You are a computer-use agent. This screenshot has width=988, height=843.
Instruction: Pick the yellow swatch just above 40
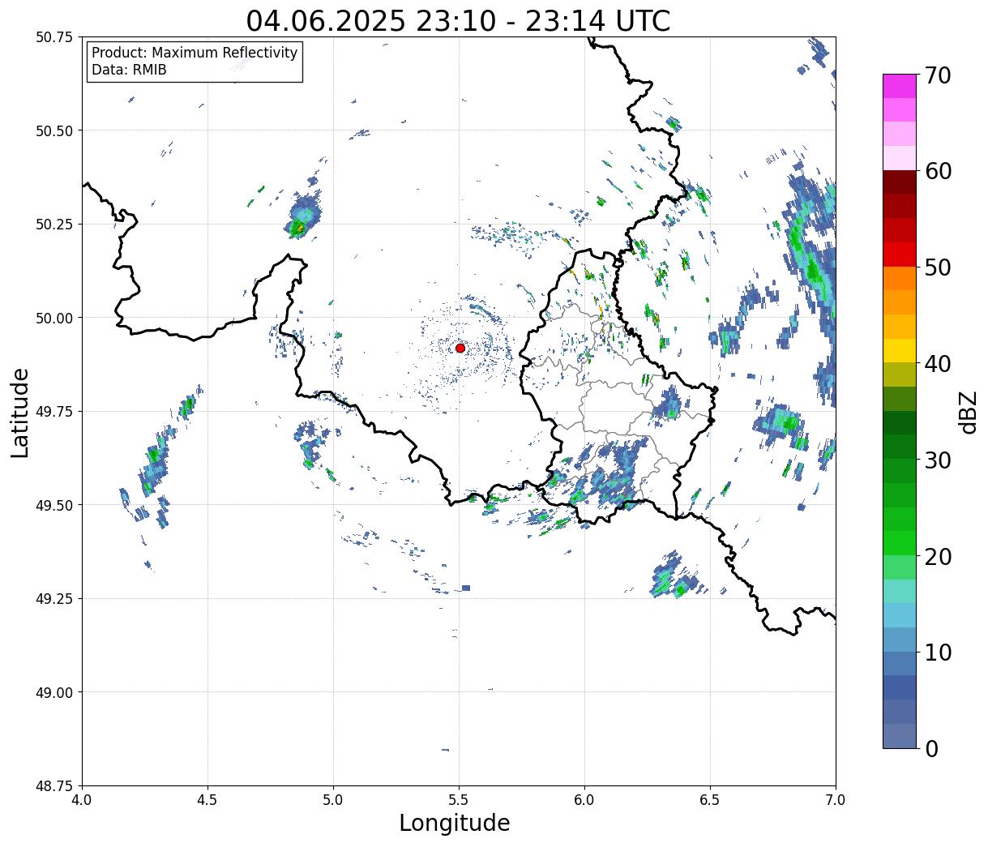pos(900,351)
